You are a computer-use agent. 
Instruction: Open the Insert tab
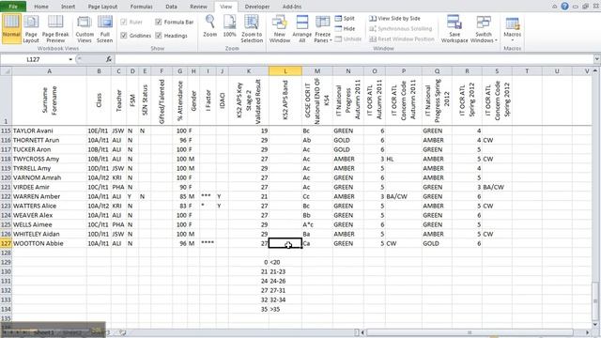[68, 7]
